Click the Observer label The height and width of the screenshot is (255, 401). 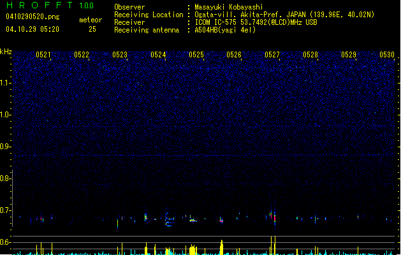129,7
